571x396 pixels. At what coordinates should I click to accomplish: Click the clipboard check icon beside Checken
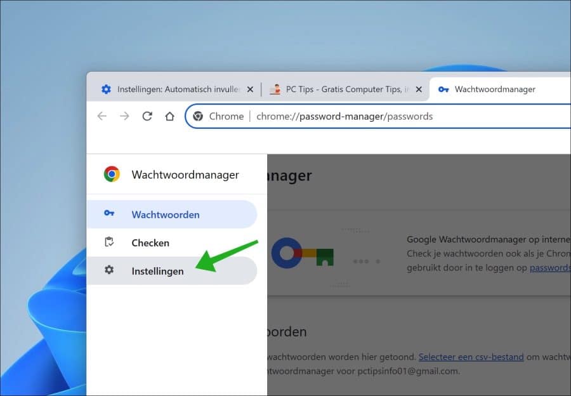click(109, 242)
